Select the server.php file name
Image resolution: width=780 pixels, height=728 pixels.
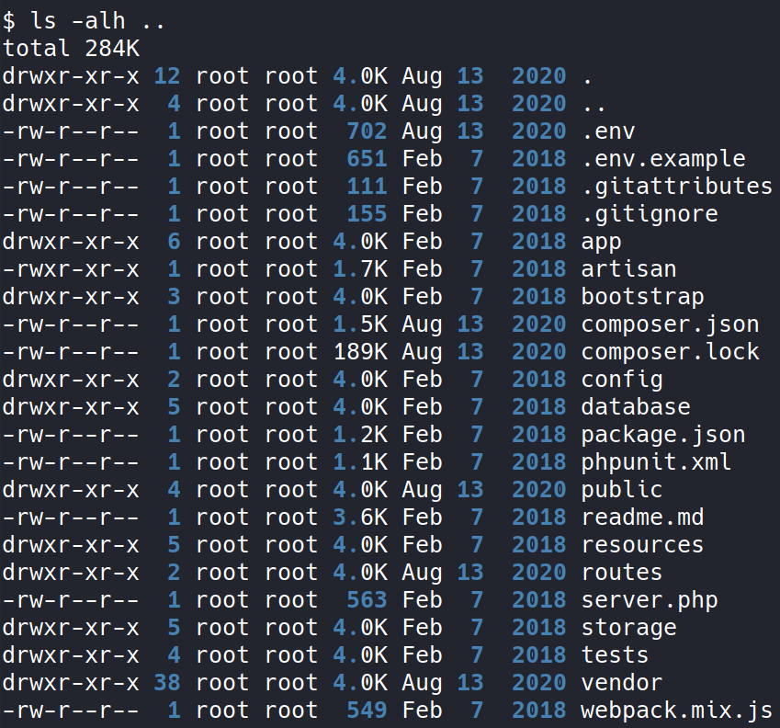[649, 600]
